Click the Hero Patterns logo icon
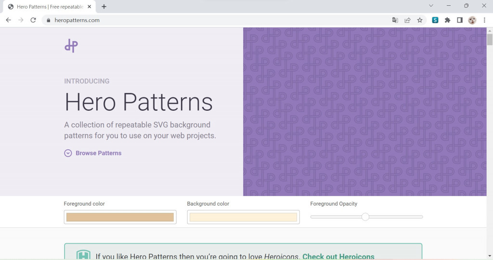Viewport: 493px width, 260px height. [71, 46]
